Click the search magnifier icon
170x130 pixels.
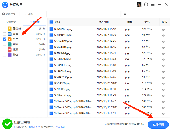125,14
